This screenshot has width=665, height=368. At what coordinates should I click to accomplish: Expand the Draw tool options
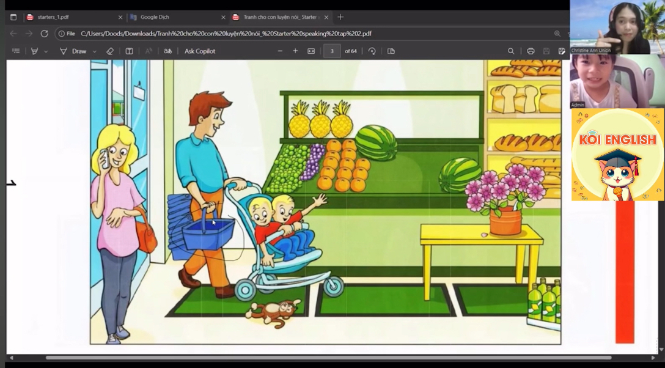click(x=94, y=51)
